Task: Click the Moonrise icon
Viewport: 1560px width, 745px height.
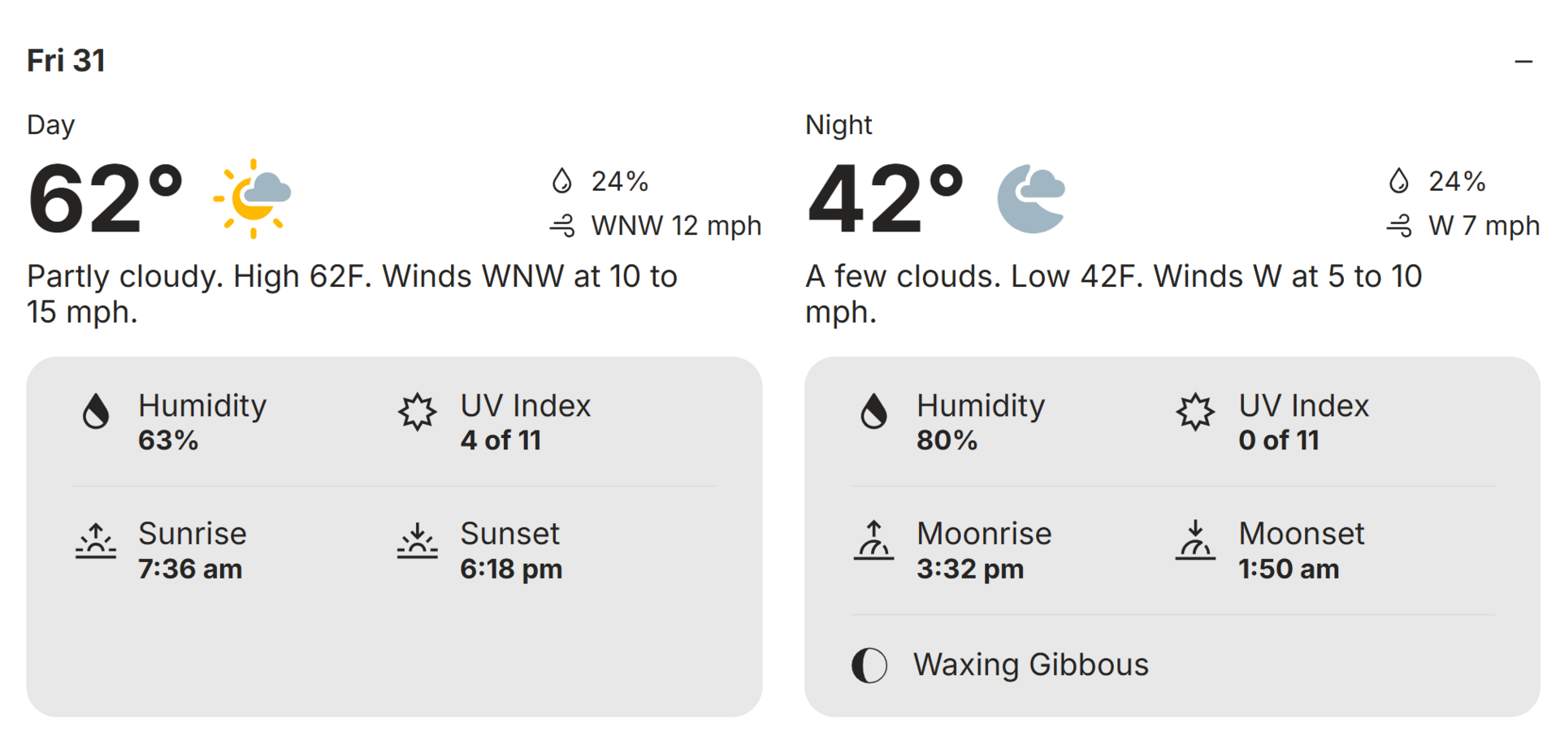Action: (874, 540)
